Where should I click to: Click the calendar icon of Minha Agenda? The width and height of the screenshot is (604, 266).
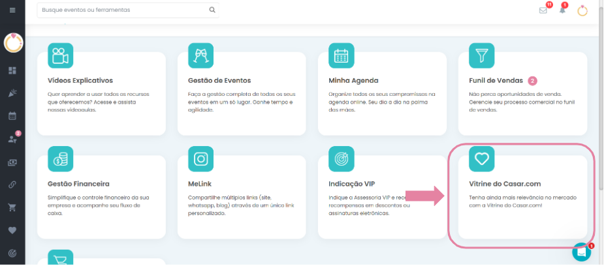(x=342, y=55)
